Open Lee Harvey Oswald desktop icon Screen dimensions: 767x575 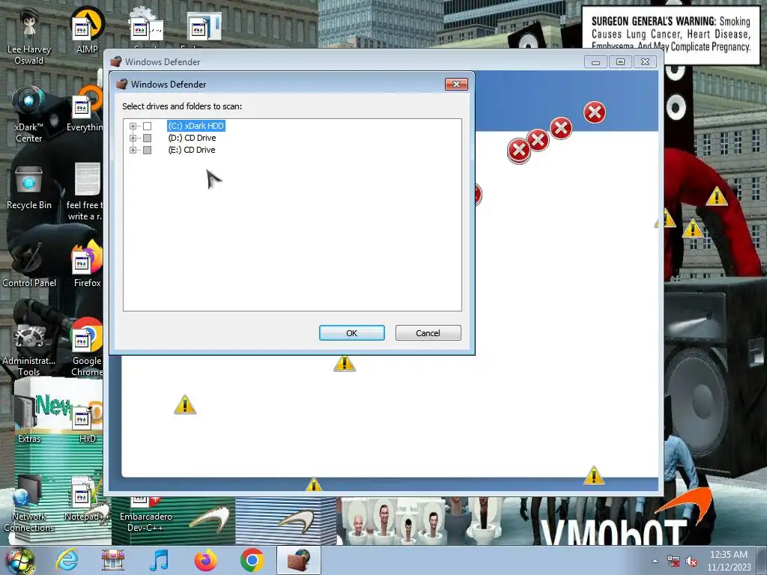[29, 37]
